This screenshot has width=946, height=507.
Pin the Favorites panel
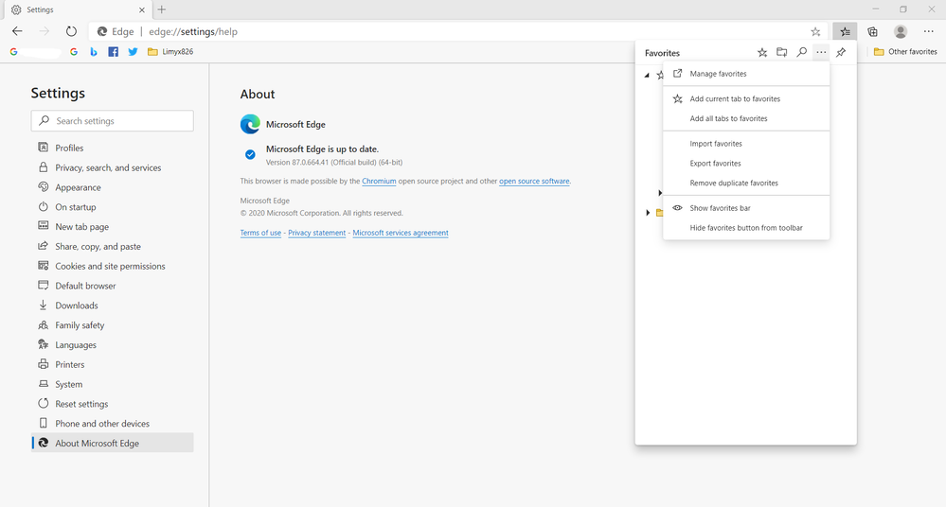(841, 52)
